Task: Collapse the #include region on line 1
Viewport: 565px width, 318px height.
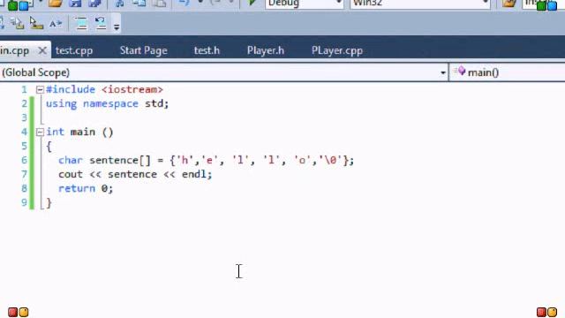Action: (x=40, y=89)
